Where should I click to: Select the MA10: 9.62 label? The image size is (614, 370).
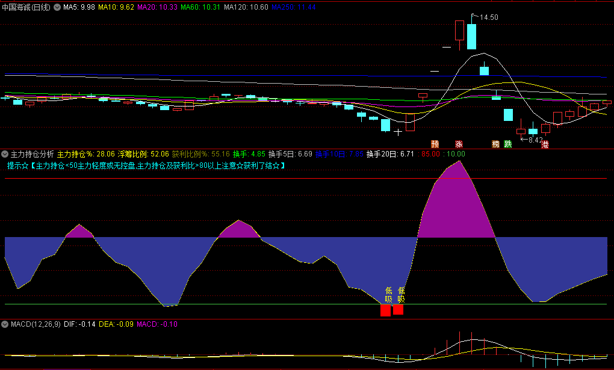coord(116,7)
